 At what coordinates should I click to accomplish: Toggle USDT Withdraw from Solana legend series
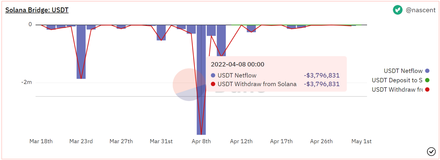tap(397, 90)
